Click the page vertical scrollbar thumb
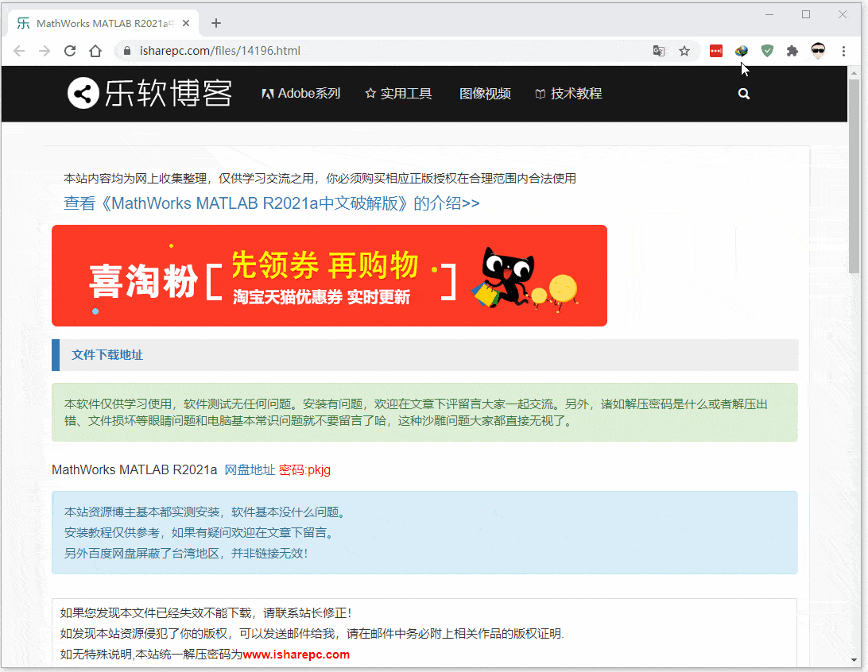This screenshot has width=868, height=672. click(854, 176)
